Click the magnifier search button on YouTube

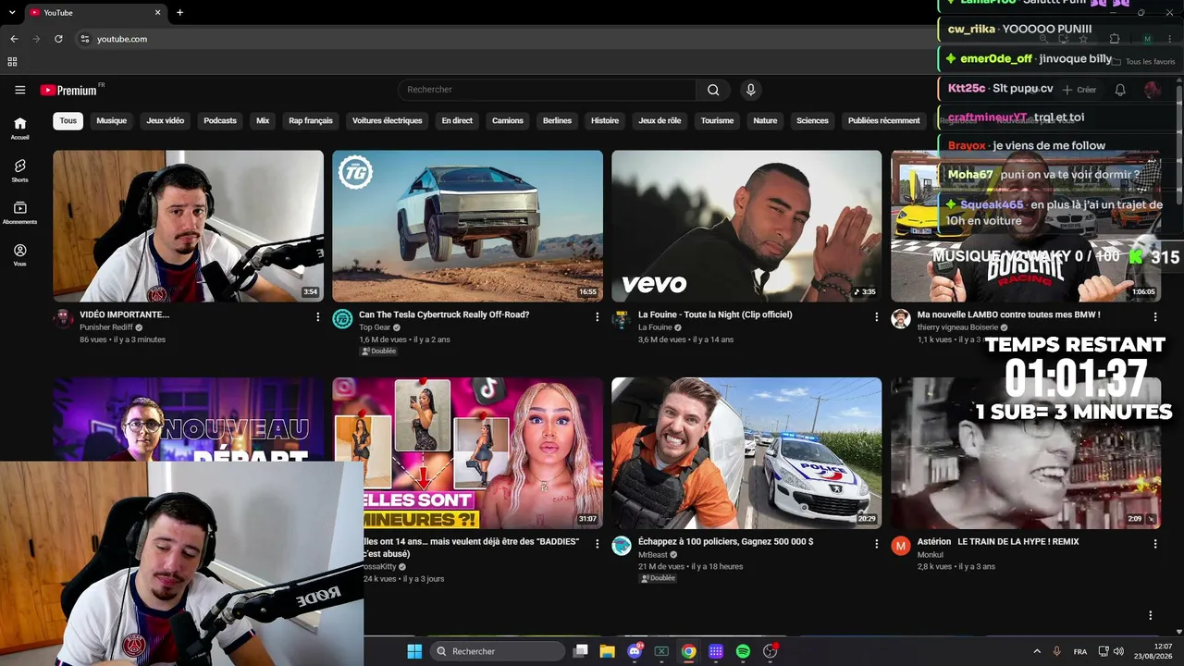pos(713,90)
